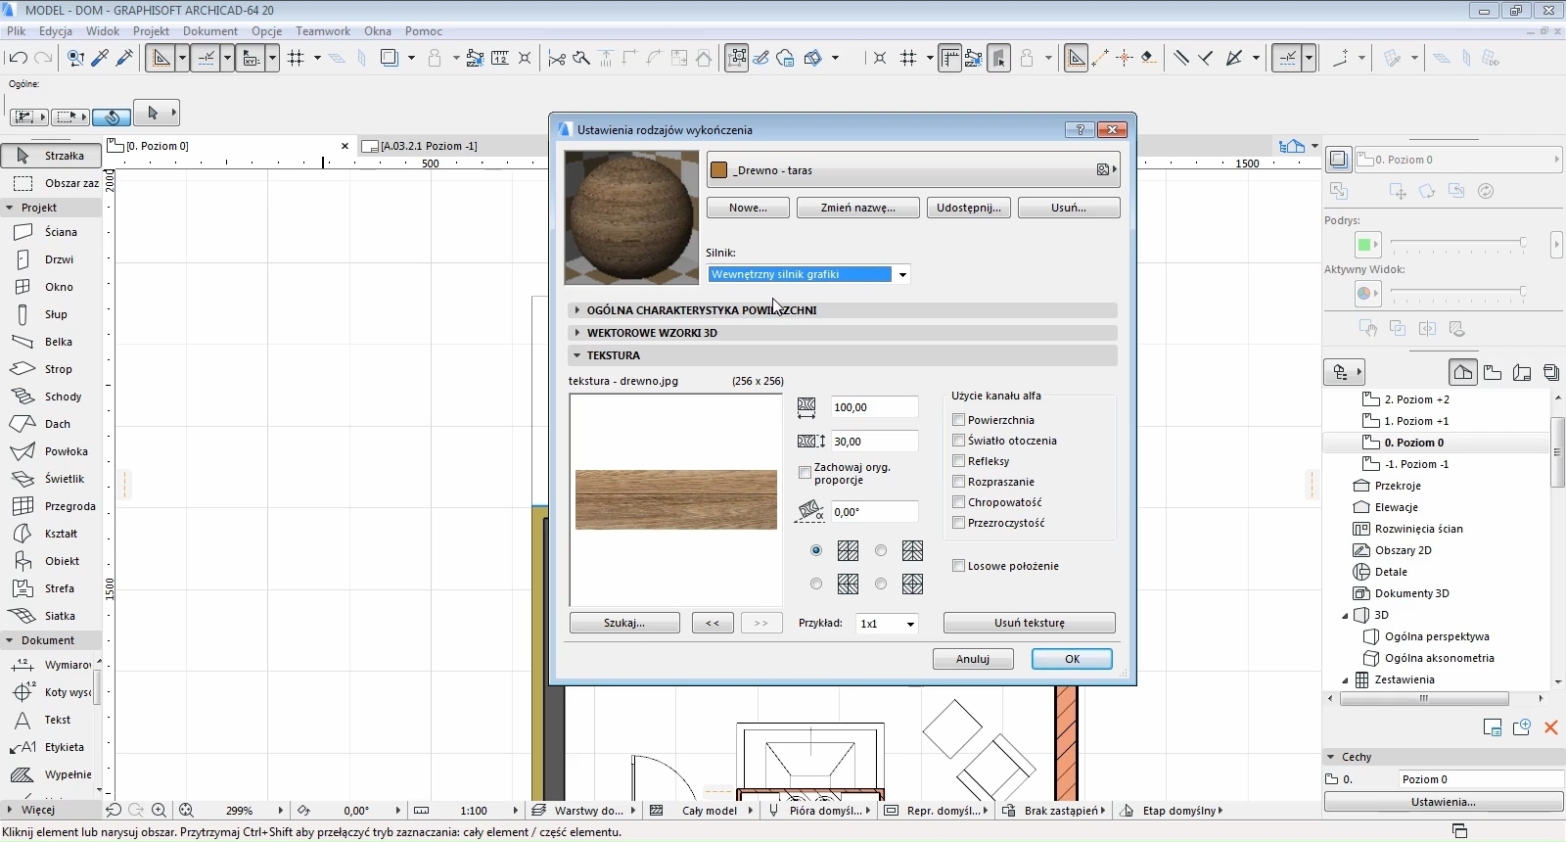Open the Dokument menu
1566x842 pixels.
[209, 31]
